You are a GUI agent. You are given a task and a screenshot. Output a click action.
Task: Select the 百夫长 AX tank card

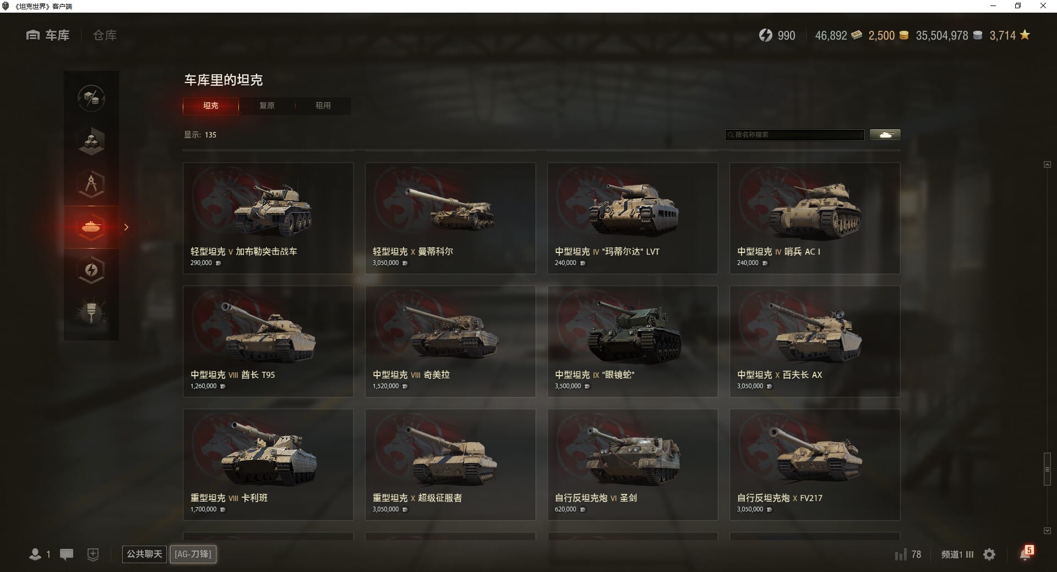[815, 341]
